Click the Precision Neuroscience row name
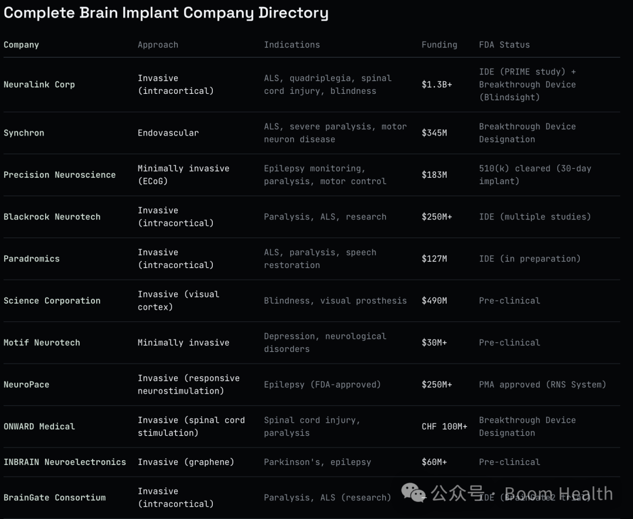Image resolution: width=633 pixels, height=519 pixels. [x=59, y=175]
